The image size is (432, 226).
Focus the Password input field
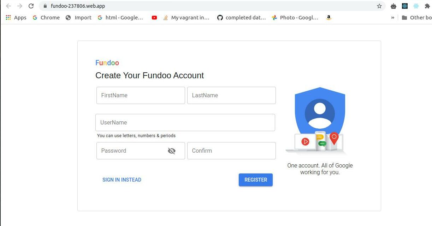(x=141, y=151)
